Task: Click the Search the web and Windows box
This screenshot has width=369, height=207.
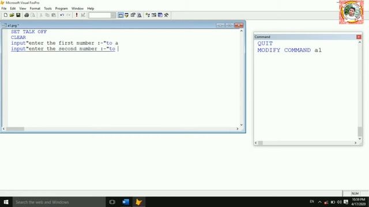Action: click(x=59, y=202)
